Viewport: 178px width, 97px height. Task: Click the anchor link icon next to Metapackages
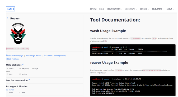23,64
